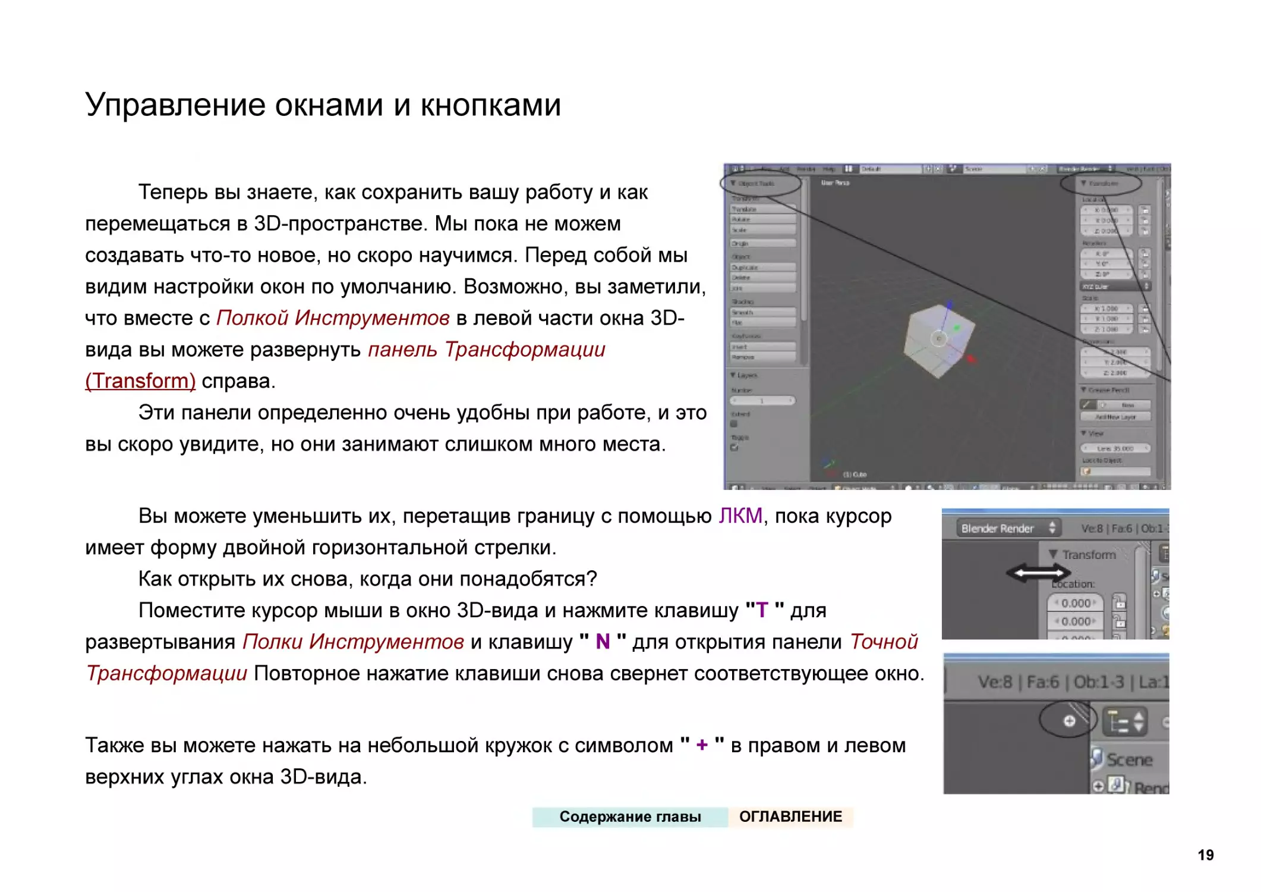Open the XYZ Euler rotation mode dropdown
The width and height of the screenshot is (1261, 892).
coord(1115,286)
